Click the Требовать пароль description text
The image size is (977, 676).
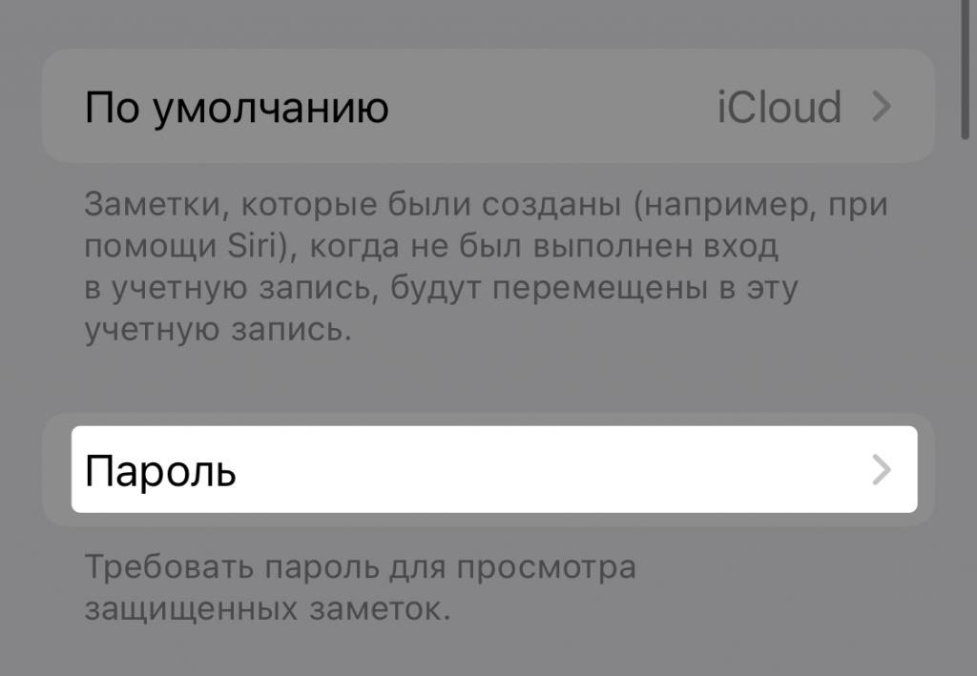click(360, 587)
